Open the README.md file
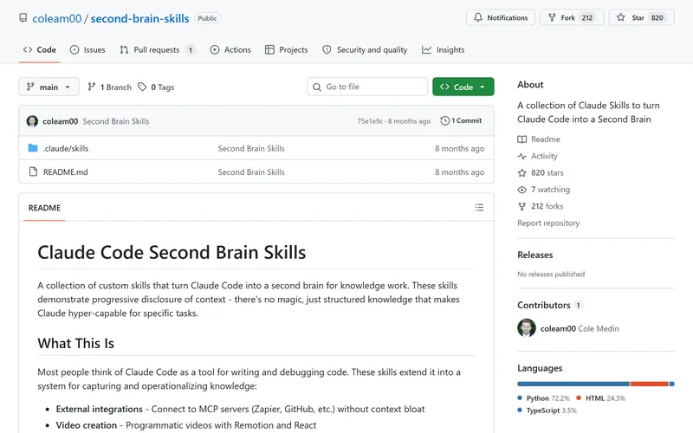Screen dimensions: 693x433 [66, 171]
